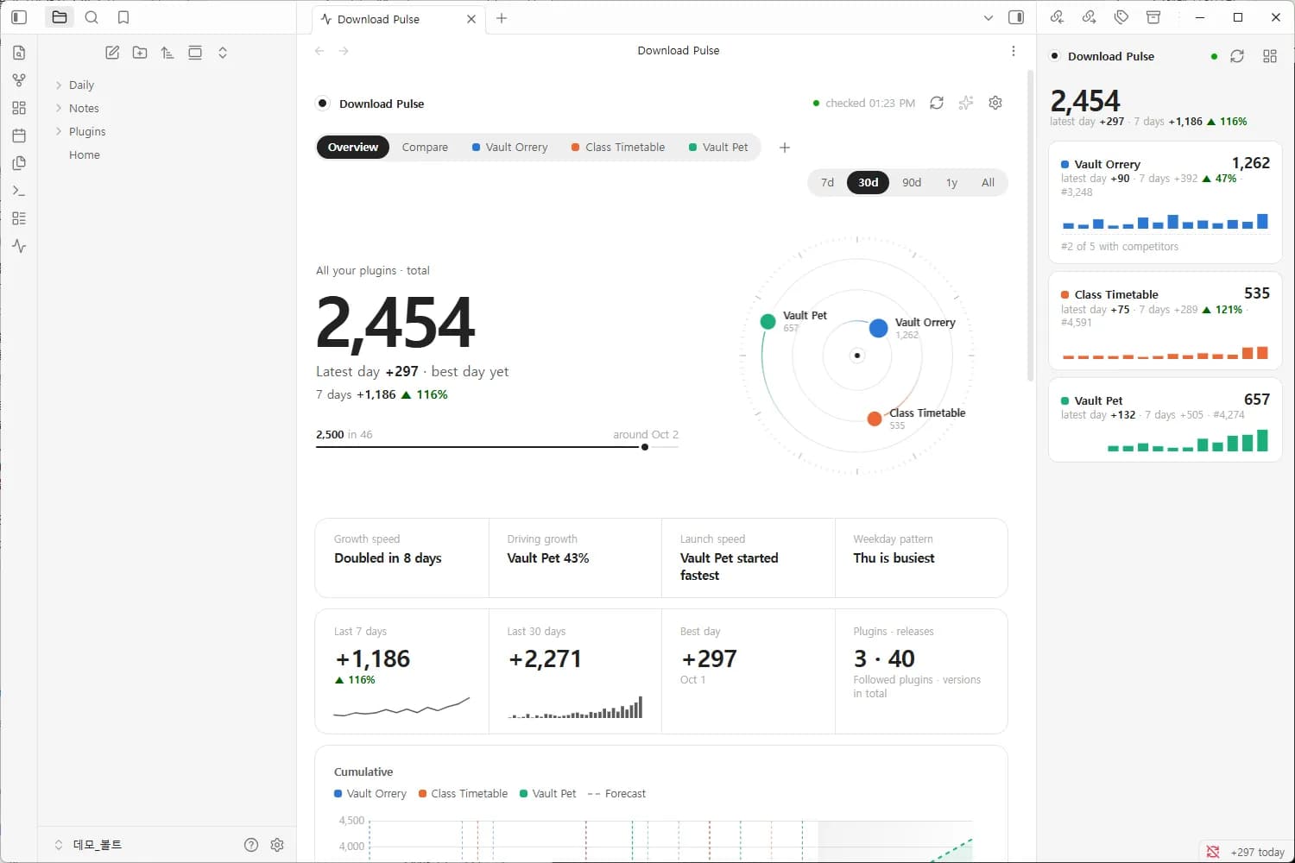Open the Class Timetable plugin tab

coord(618,148)
